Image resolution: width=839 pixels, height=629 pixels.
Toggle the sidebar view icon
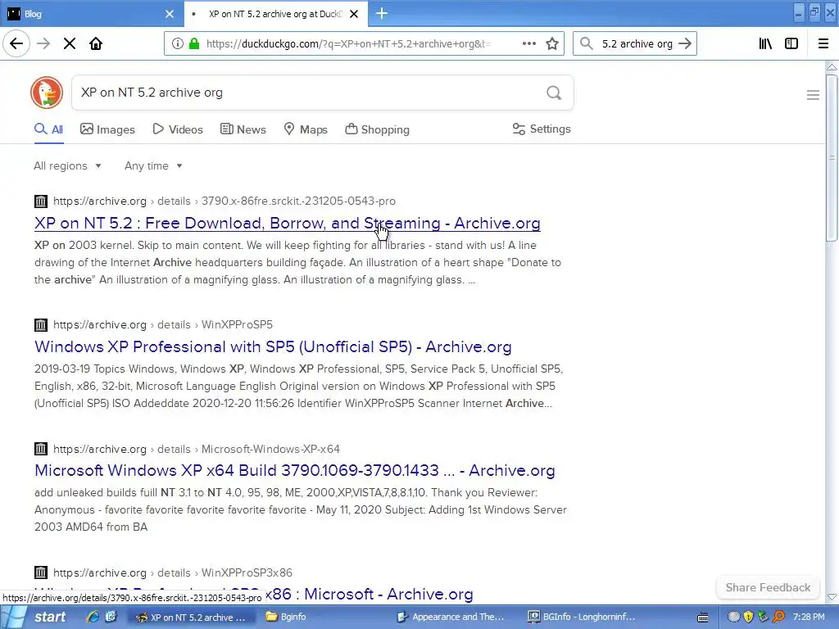791,43
